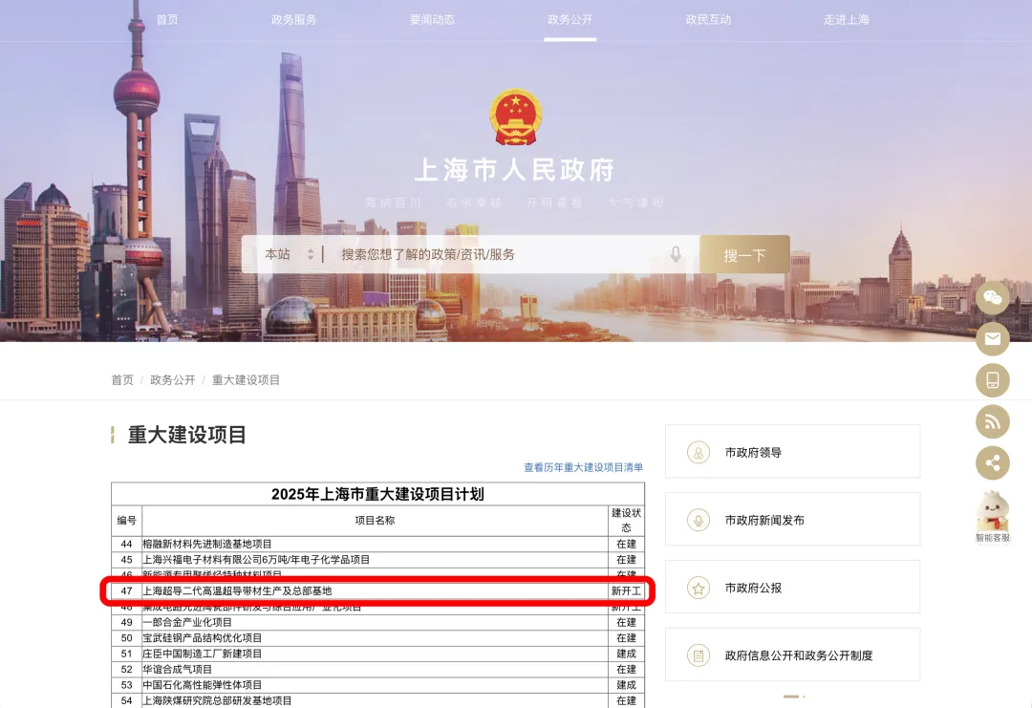1032x708 pixels.
Task: Open the 智能客服 mascot assistant
Action: [x=992, y=516]
